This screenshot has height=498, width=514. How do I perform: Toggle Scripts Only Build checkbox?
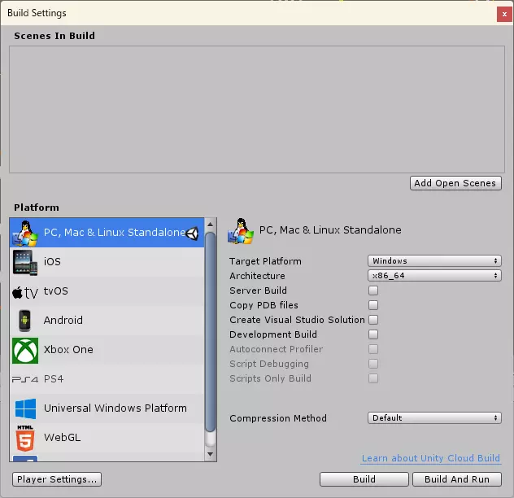tap(373, 378)
